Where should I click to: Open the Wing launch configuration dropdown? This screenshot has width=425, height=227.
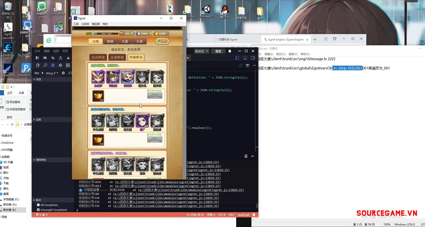(x=52, y=73)
